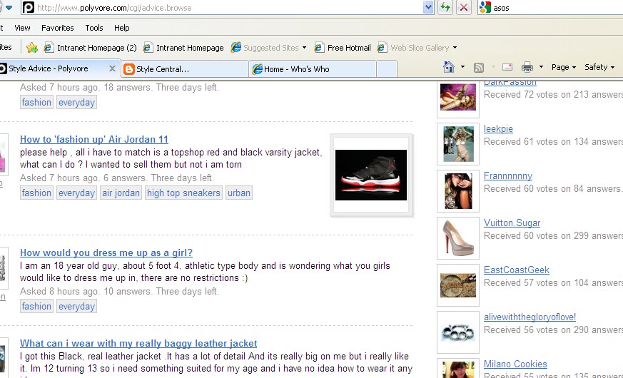
Task: Click the add to favorites star icon
Action: click(x=32, y=48)
